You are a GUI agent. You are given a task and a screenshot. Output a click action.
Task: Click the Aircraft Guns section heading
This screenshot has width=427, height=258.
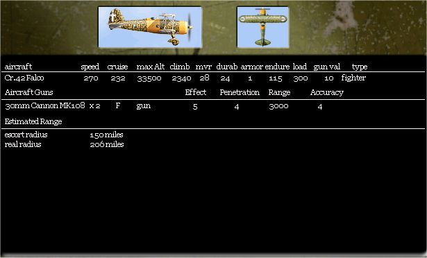[29, 92]
